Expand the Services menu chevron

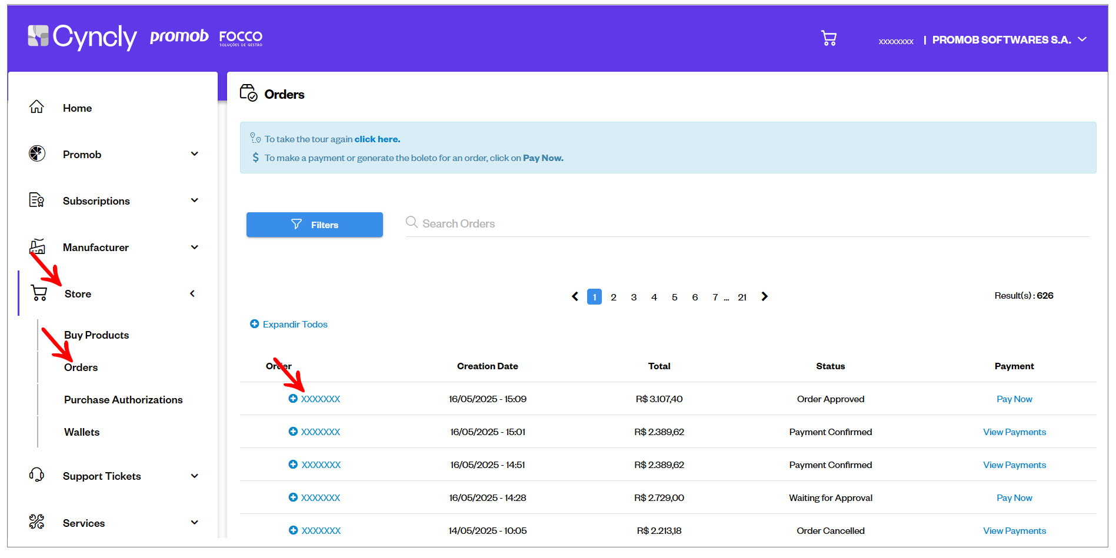click(x=195, y=522)
